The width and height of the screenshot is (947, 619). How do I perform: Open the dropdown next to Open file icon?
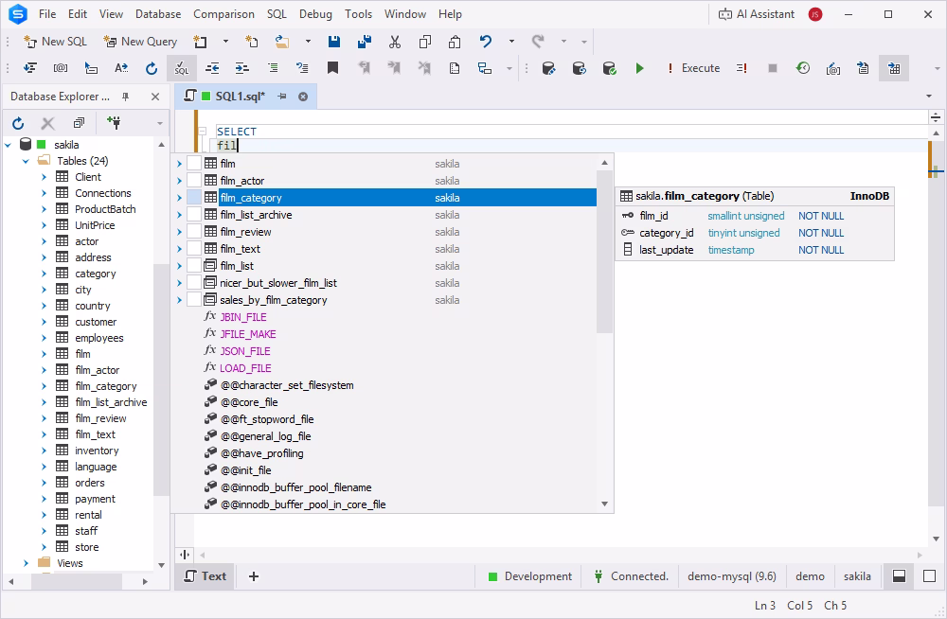[308, 41]
